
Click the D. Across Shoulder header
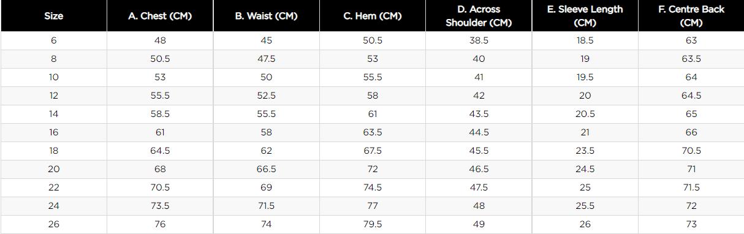[x=479, y=16]
